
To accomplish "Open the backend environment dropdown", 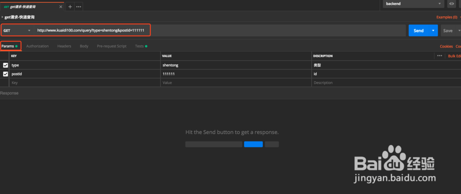I will 414,4.
